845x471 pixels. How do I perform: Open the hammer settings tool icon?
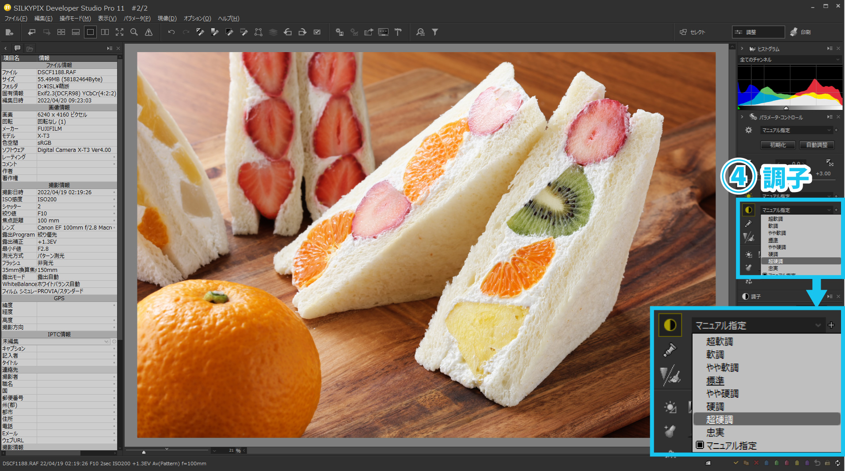click(398, 32)
